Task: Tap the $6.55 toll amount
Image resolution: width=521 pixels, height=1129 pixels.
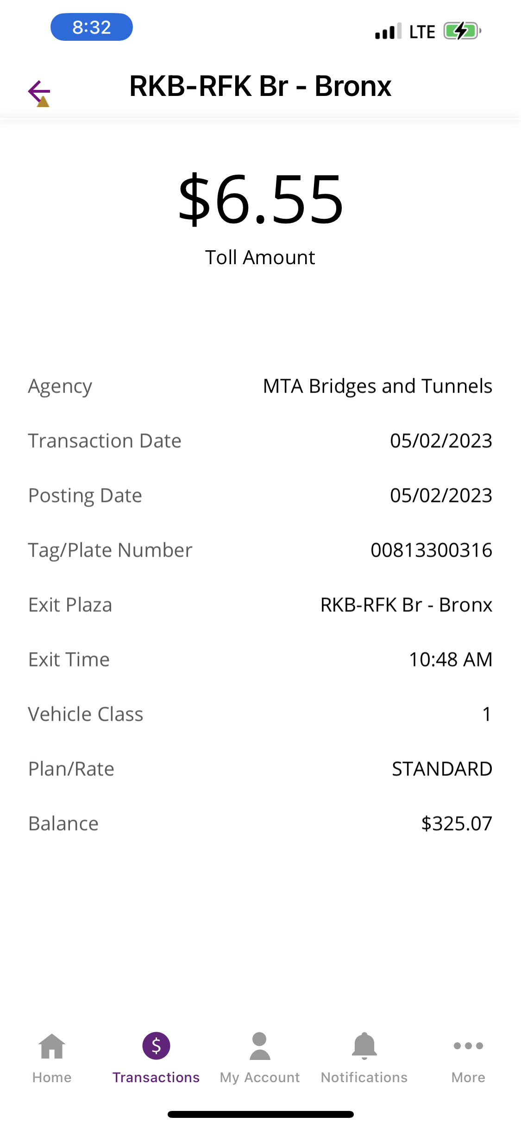Action: coord(261,199)
